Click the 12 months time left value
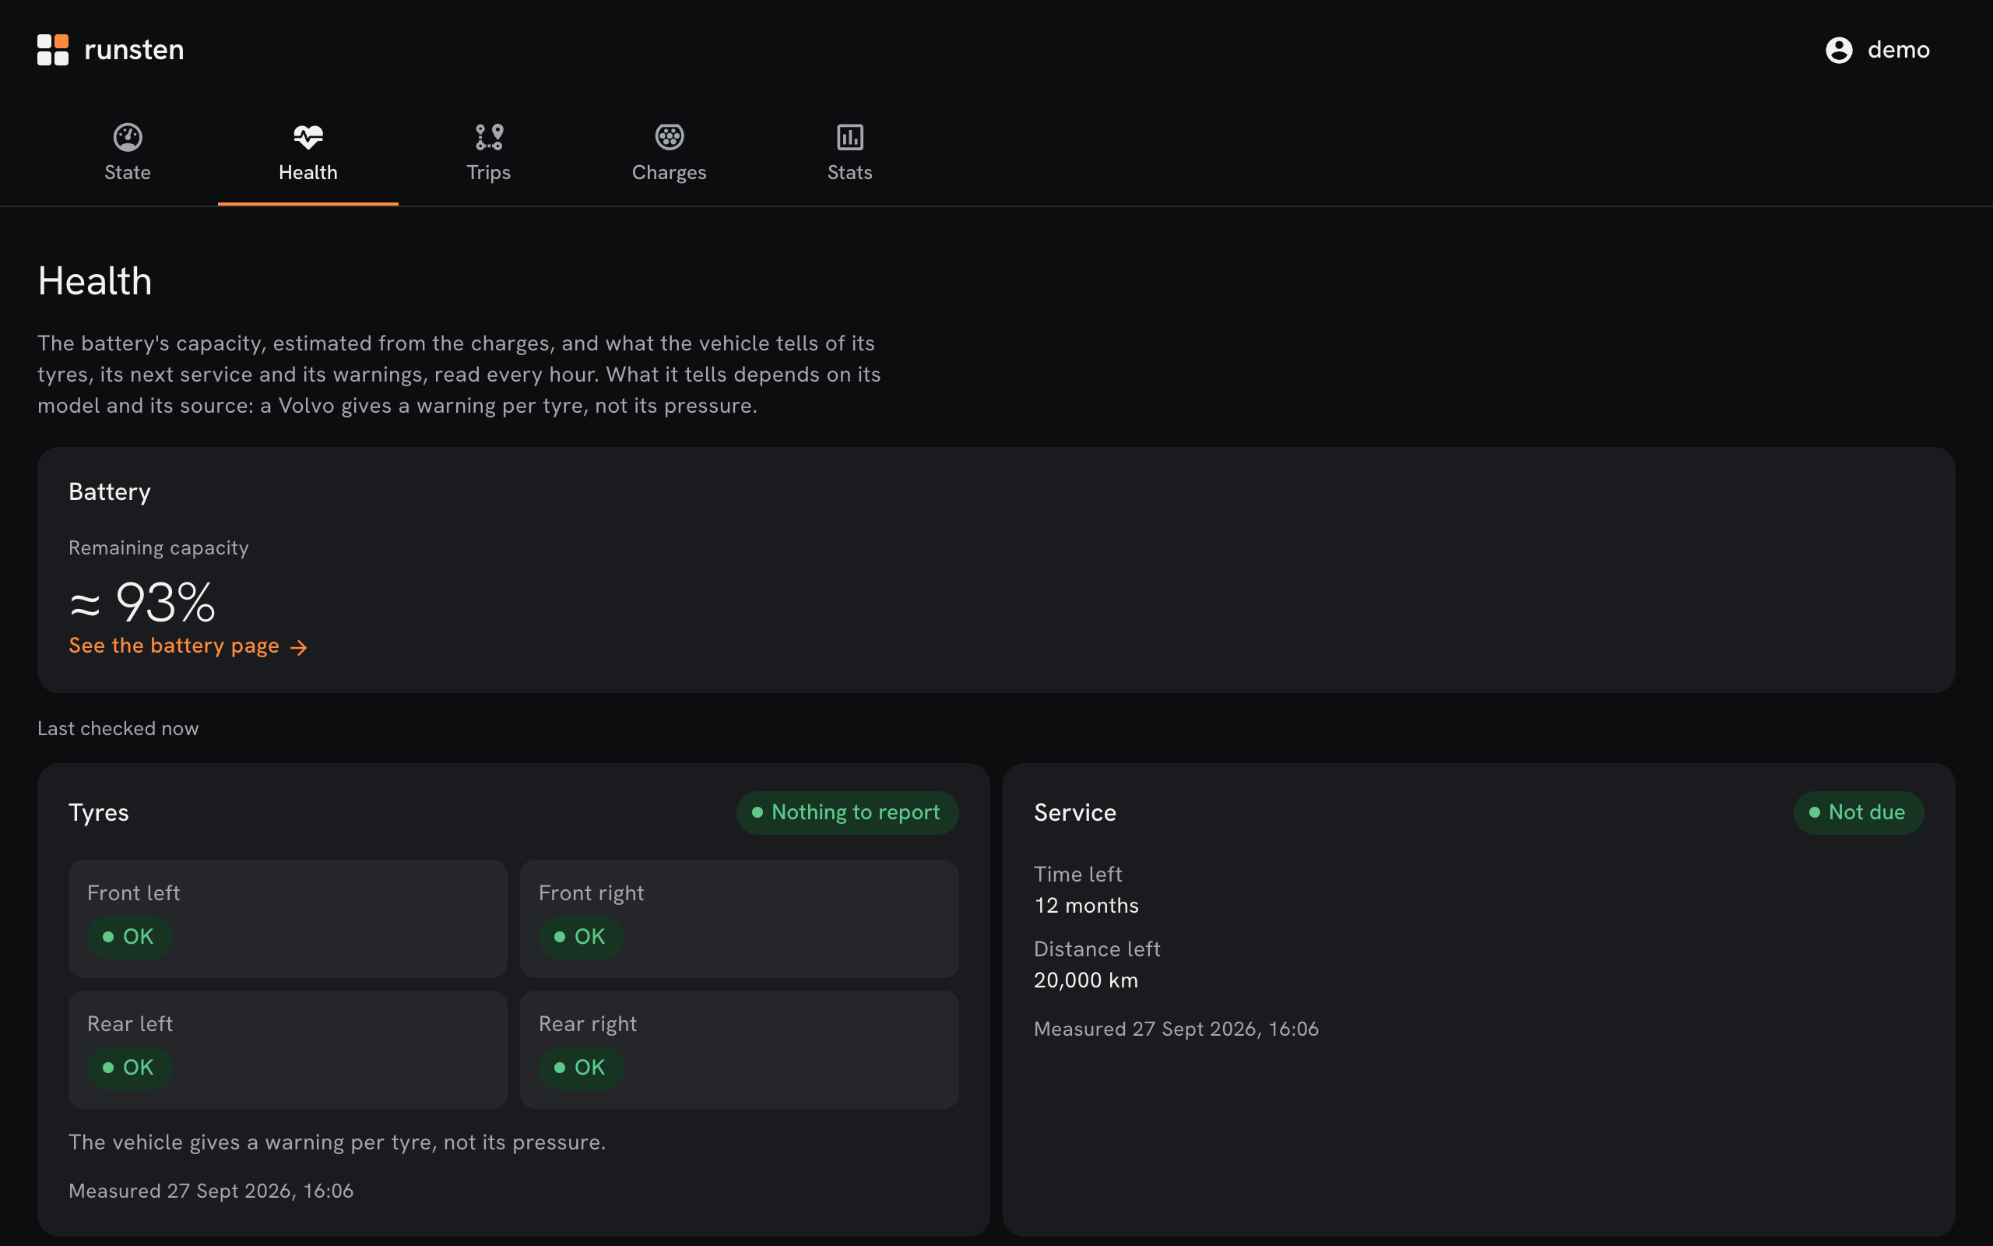 1086,906
